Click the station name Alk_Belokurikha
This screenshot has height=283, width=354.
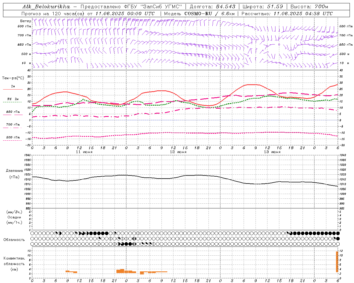click(x=46, y=7)
